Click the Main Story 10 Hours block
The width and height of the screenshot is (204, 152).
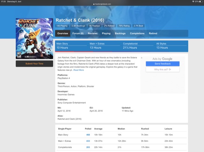tap(71, 46)
